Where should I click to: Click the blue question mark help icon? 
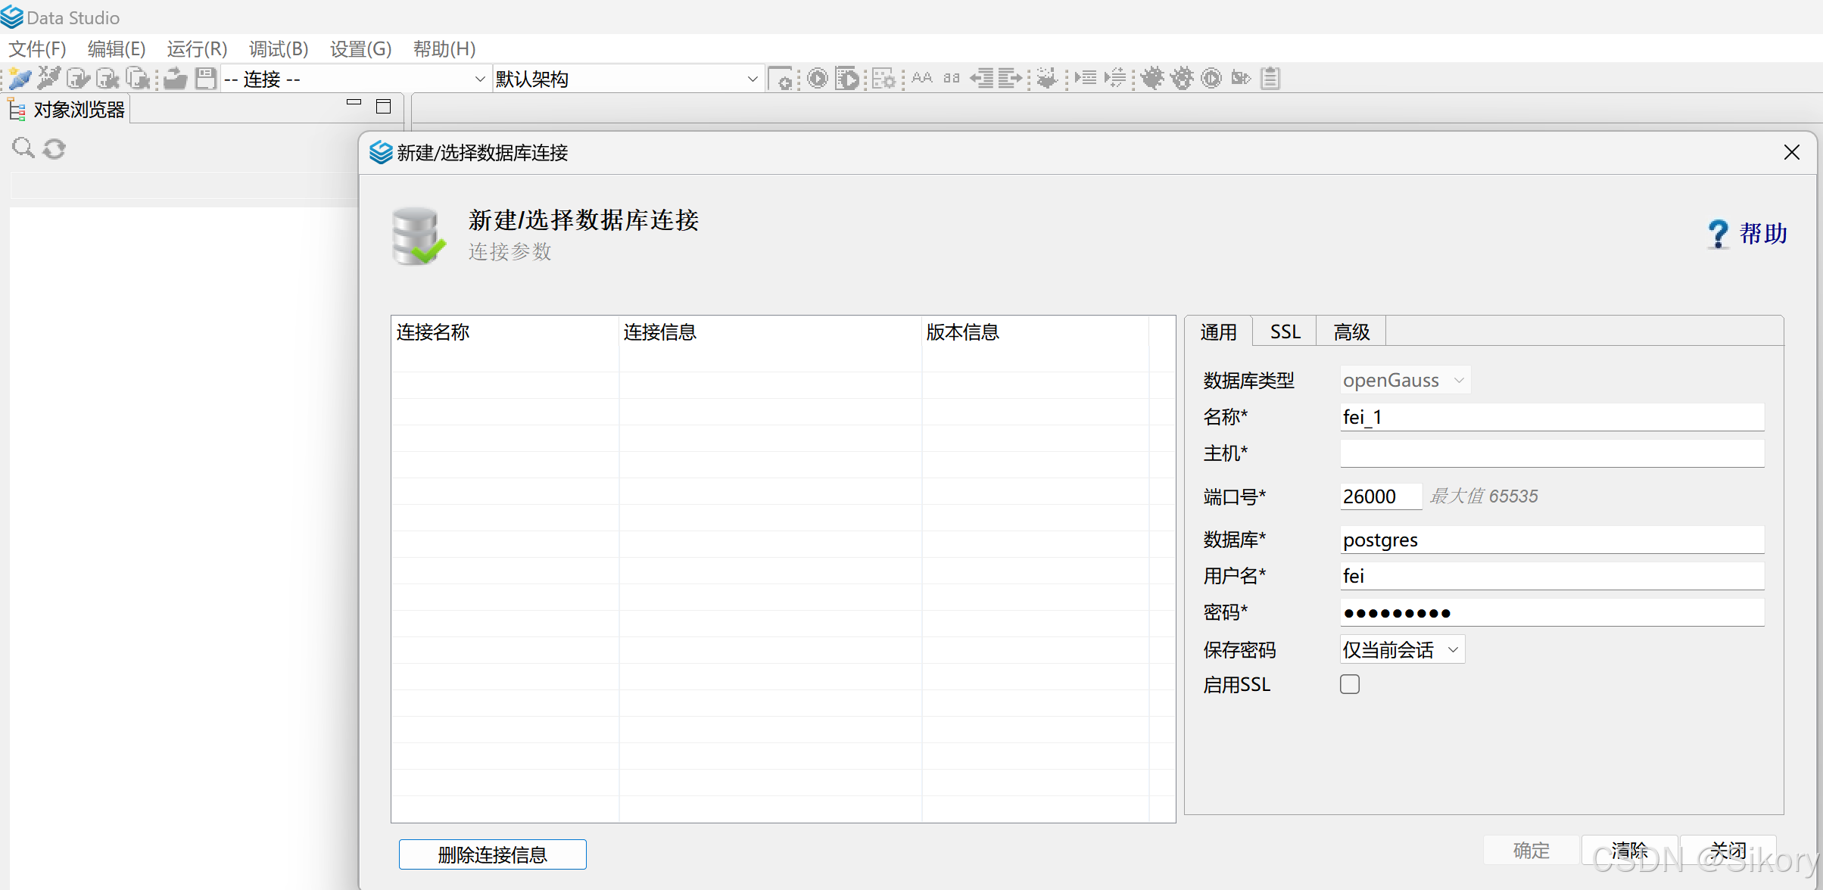1718,234
